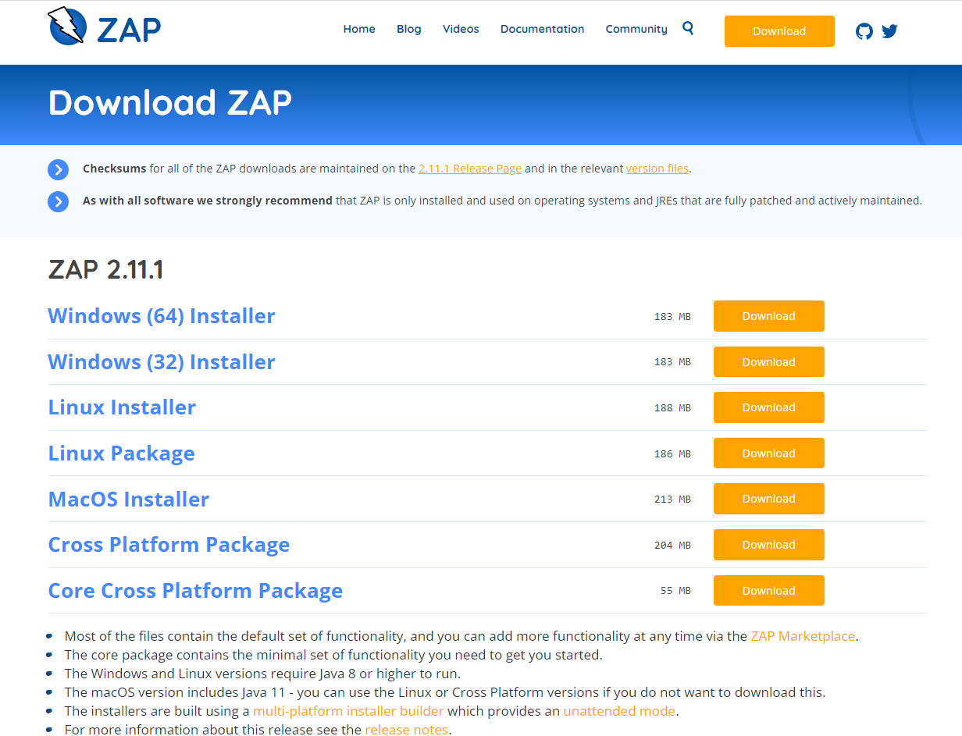Open the 2.11.1 Release Page link
Image resolution: width=962 pixels, height=736 pixels.
tap(470, 169)
